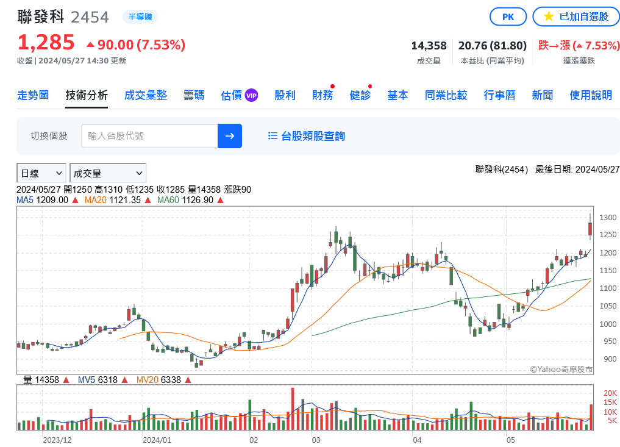Expand the 成交量 indicator dropdown
Viewport: 620px width, 447px height.
[108, 173]
